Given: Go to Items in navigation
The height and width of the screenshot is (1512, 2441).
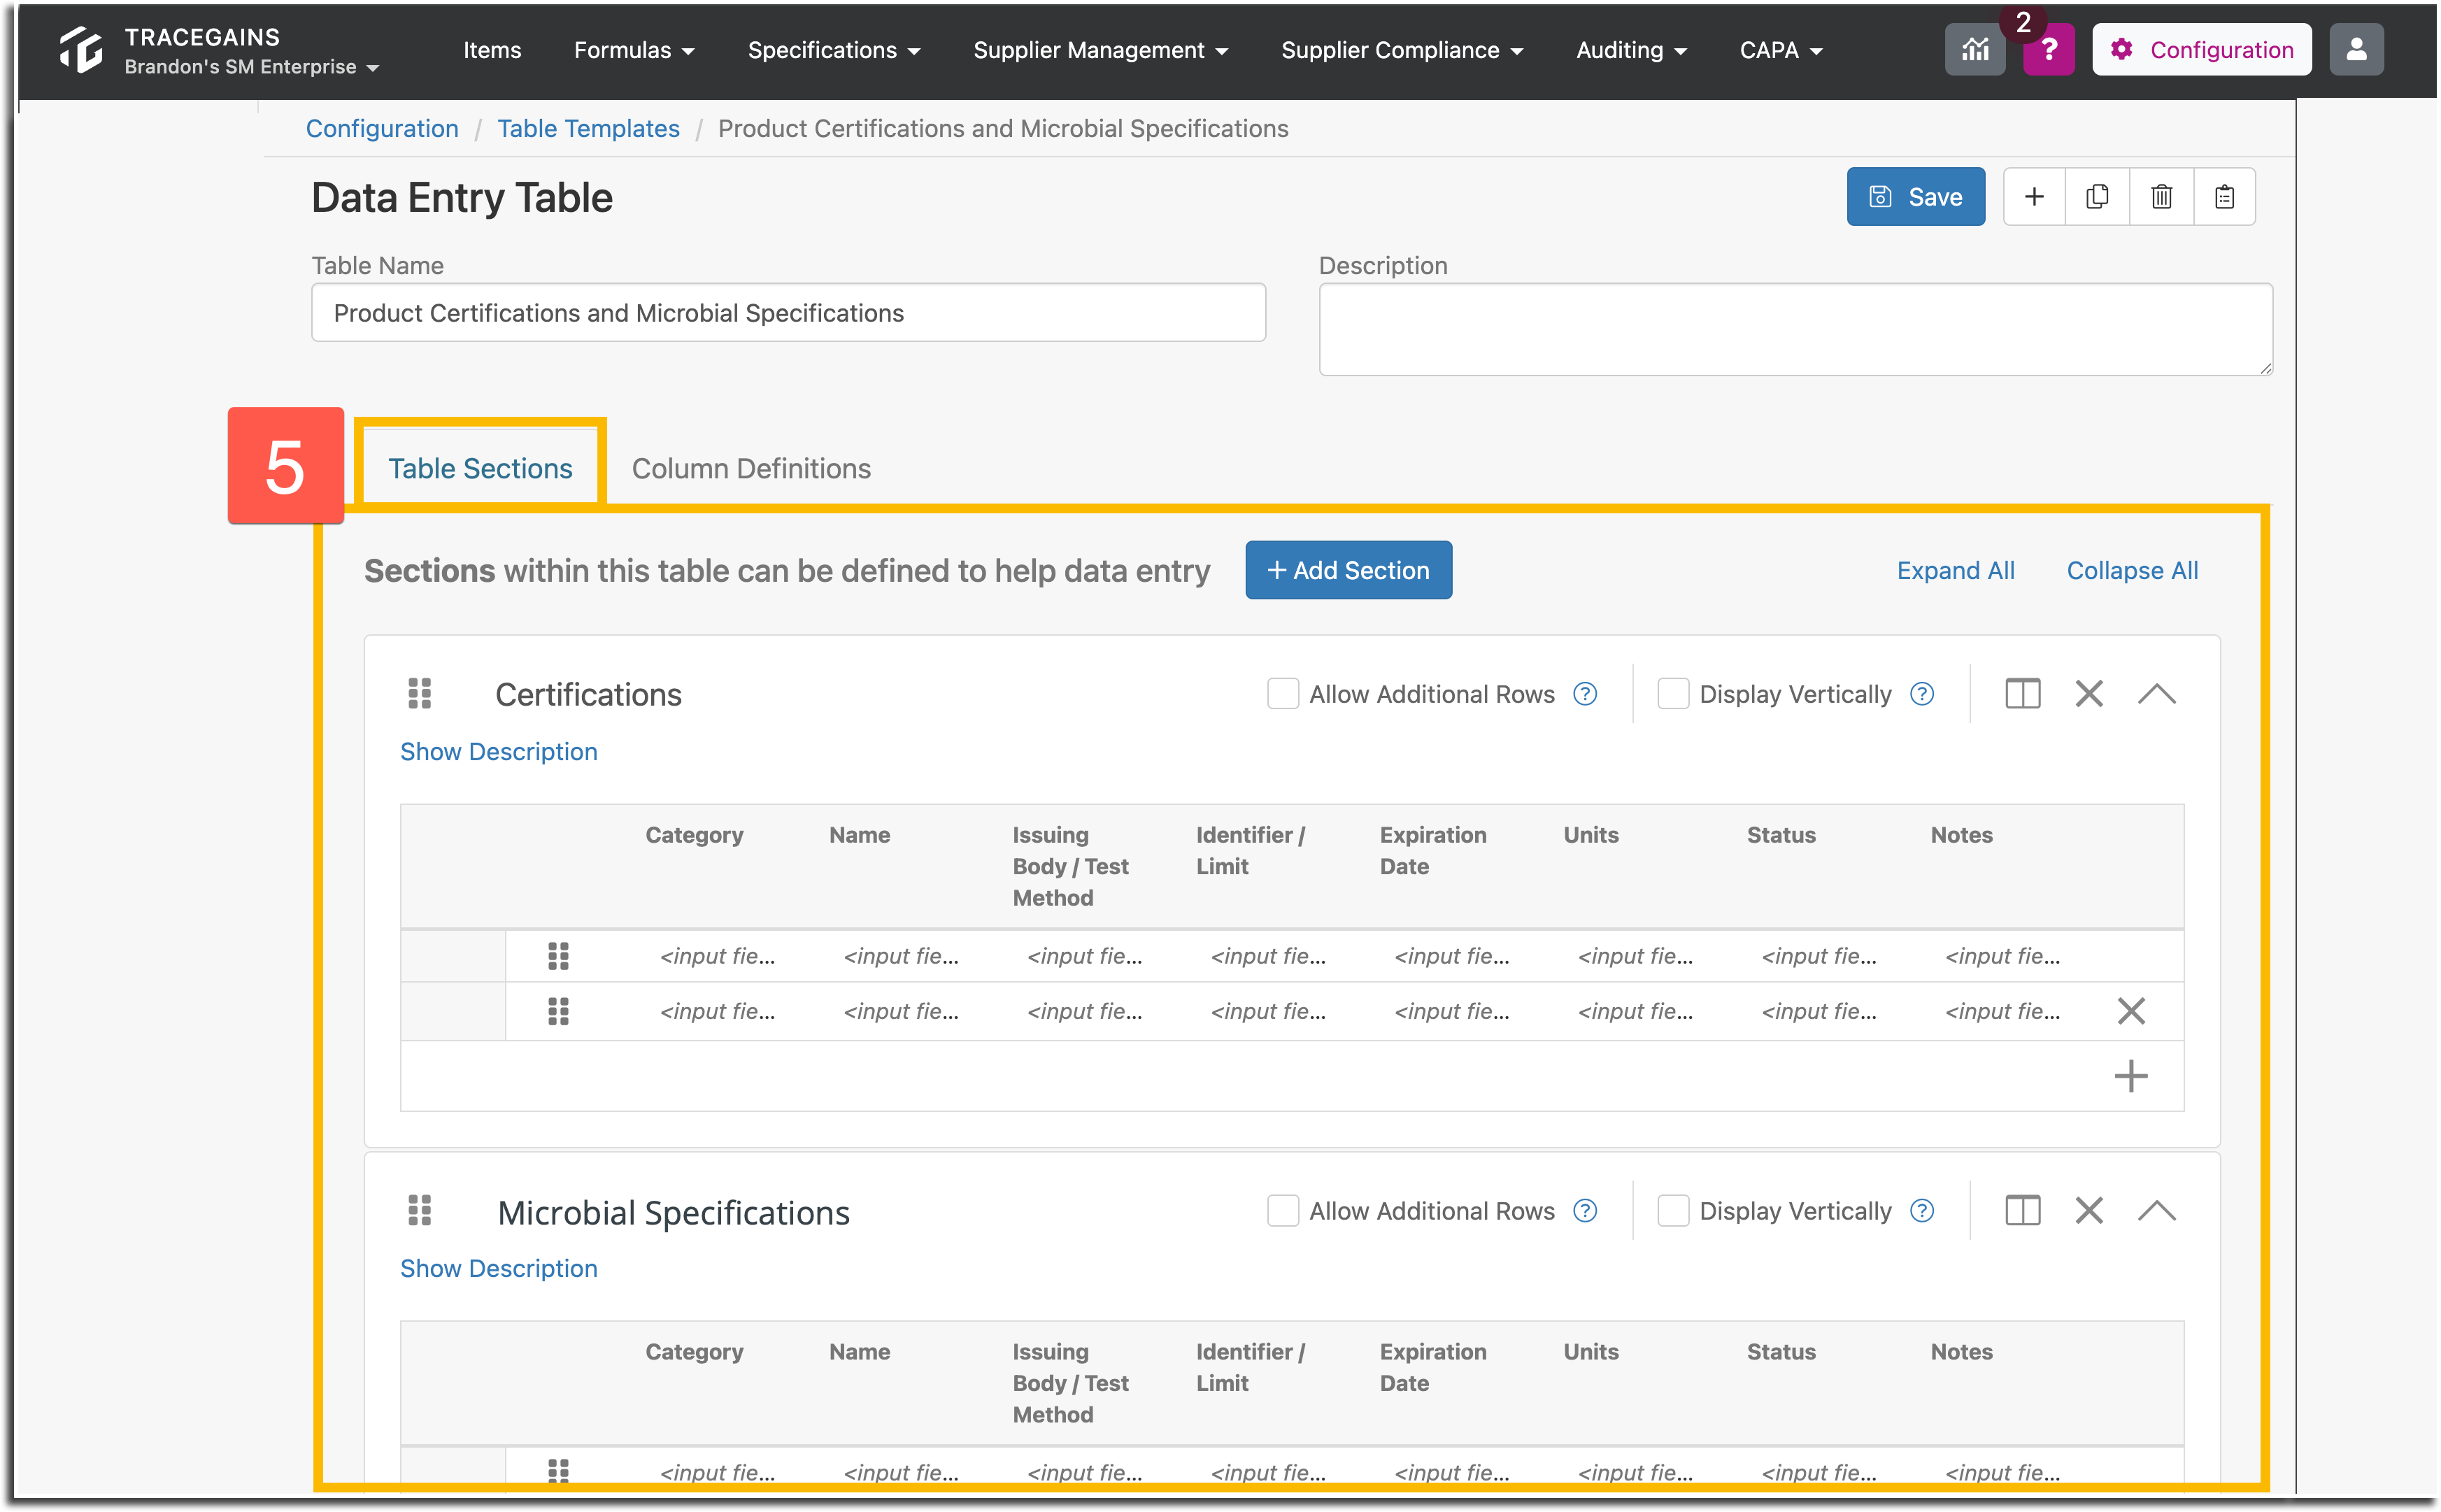Looking at the screenshot, I should click(492, 50).
